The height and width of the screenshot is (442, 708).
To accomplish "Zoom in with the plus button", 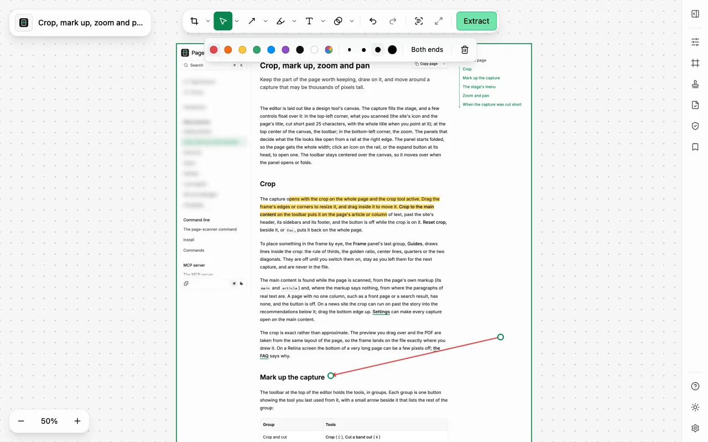I will click(77, 421).
